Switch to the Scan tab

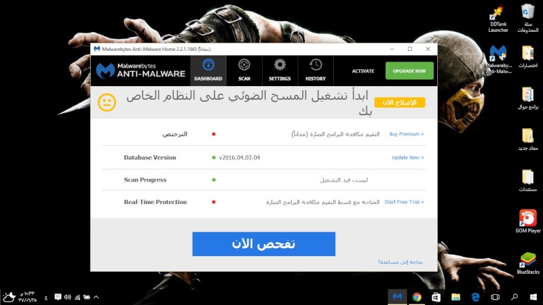tap(244, 70)
